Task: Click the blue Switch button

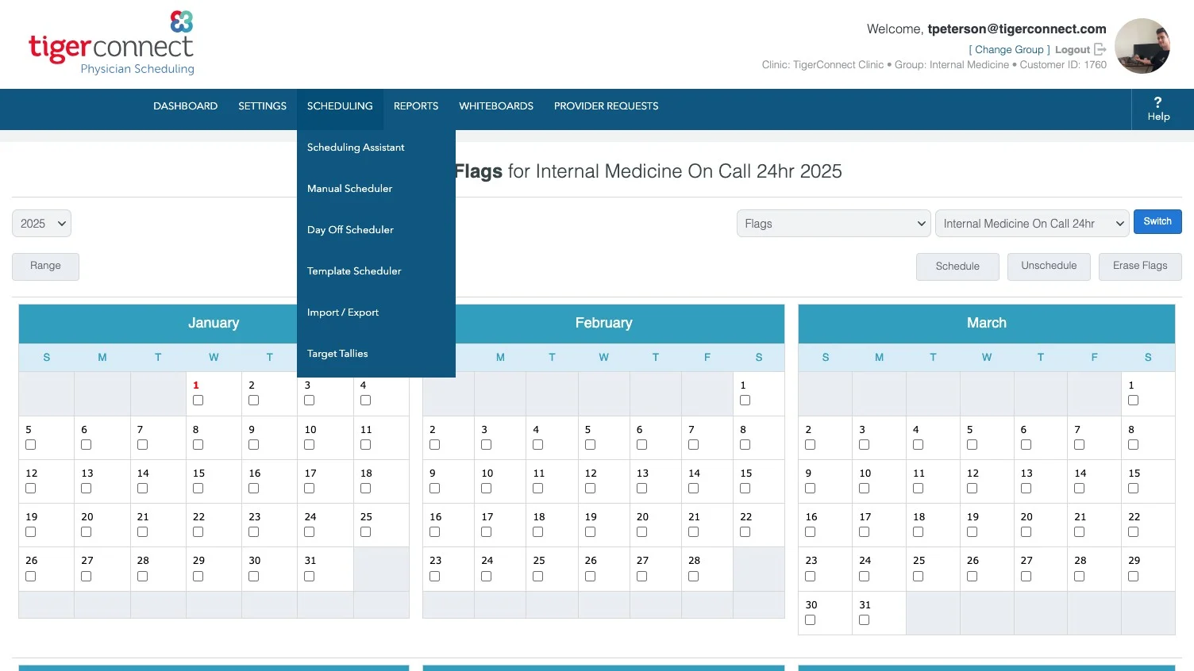Action: pyautogui.click(x=1157, y=222)
